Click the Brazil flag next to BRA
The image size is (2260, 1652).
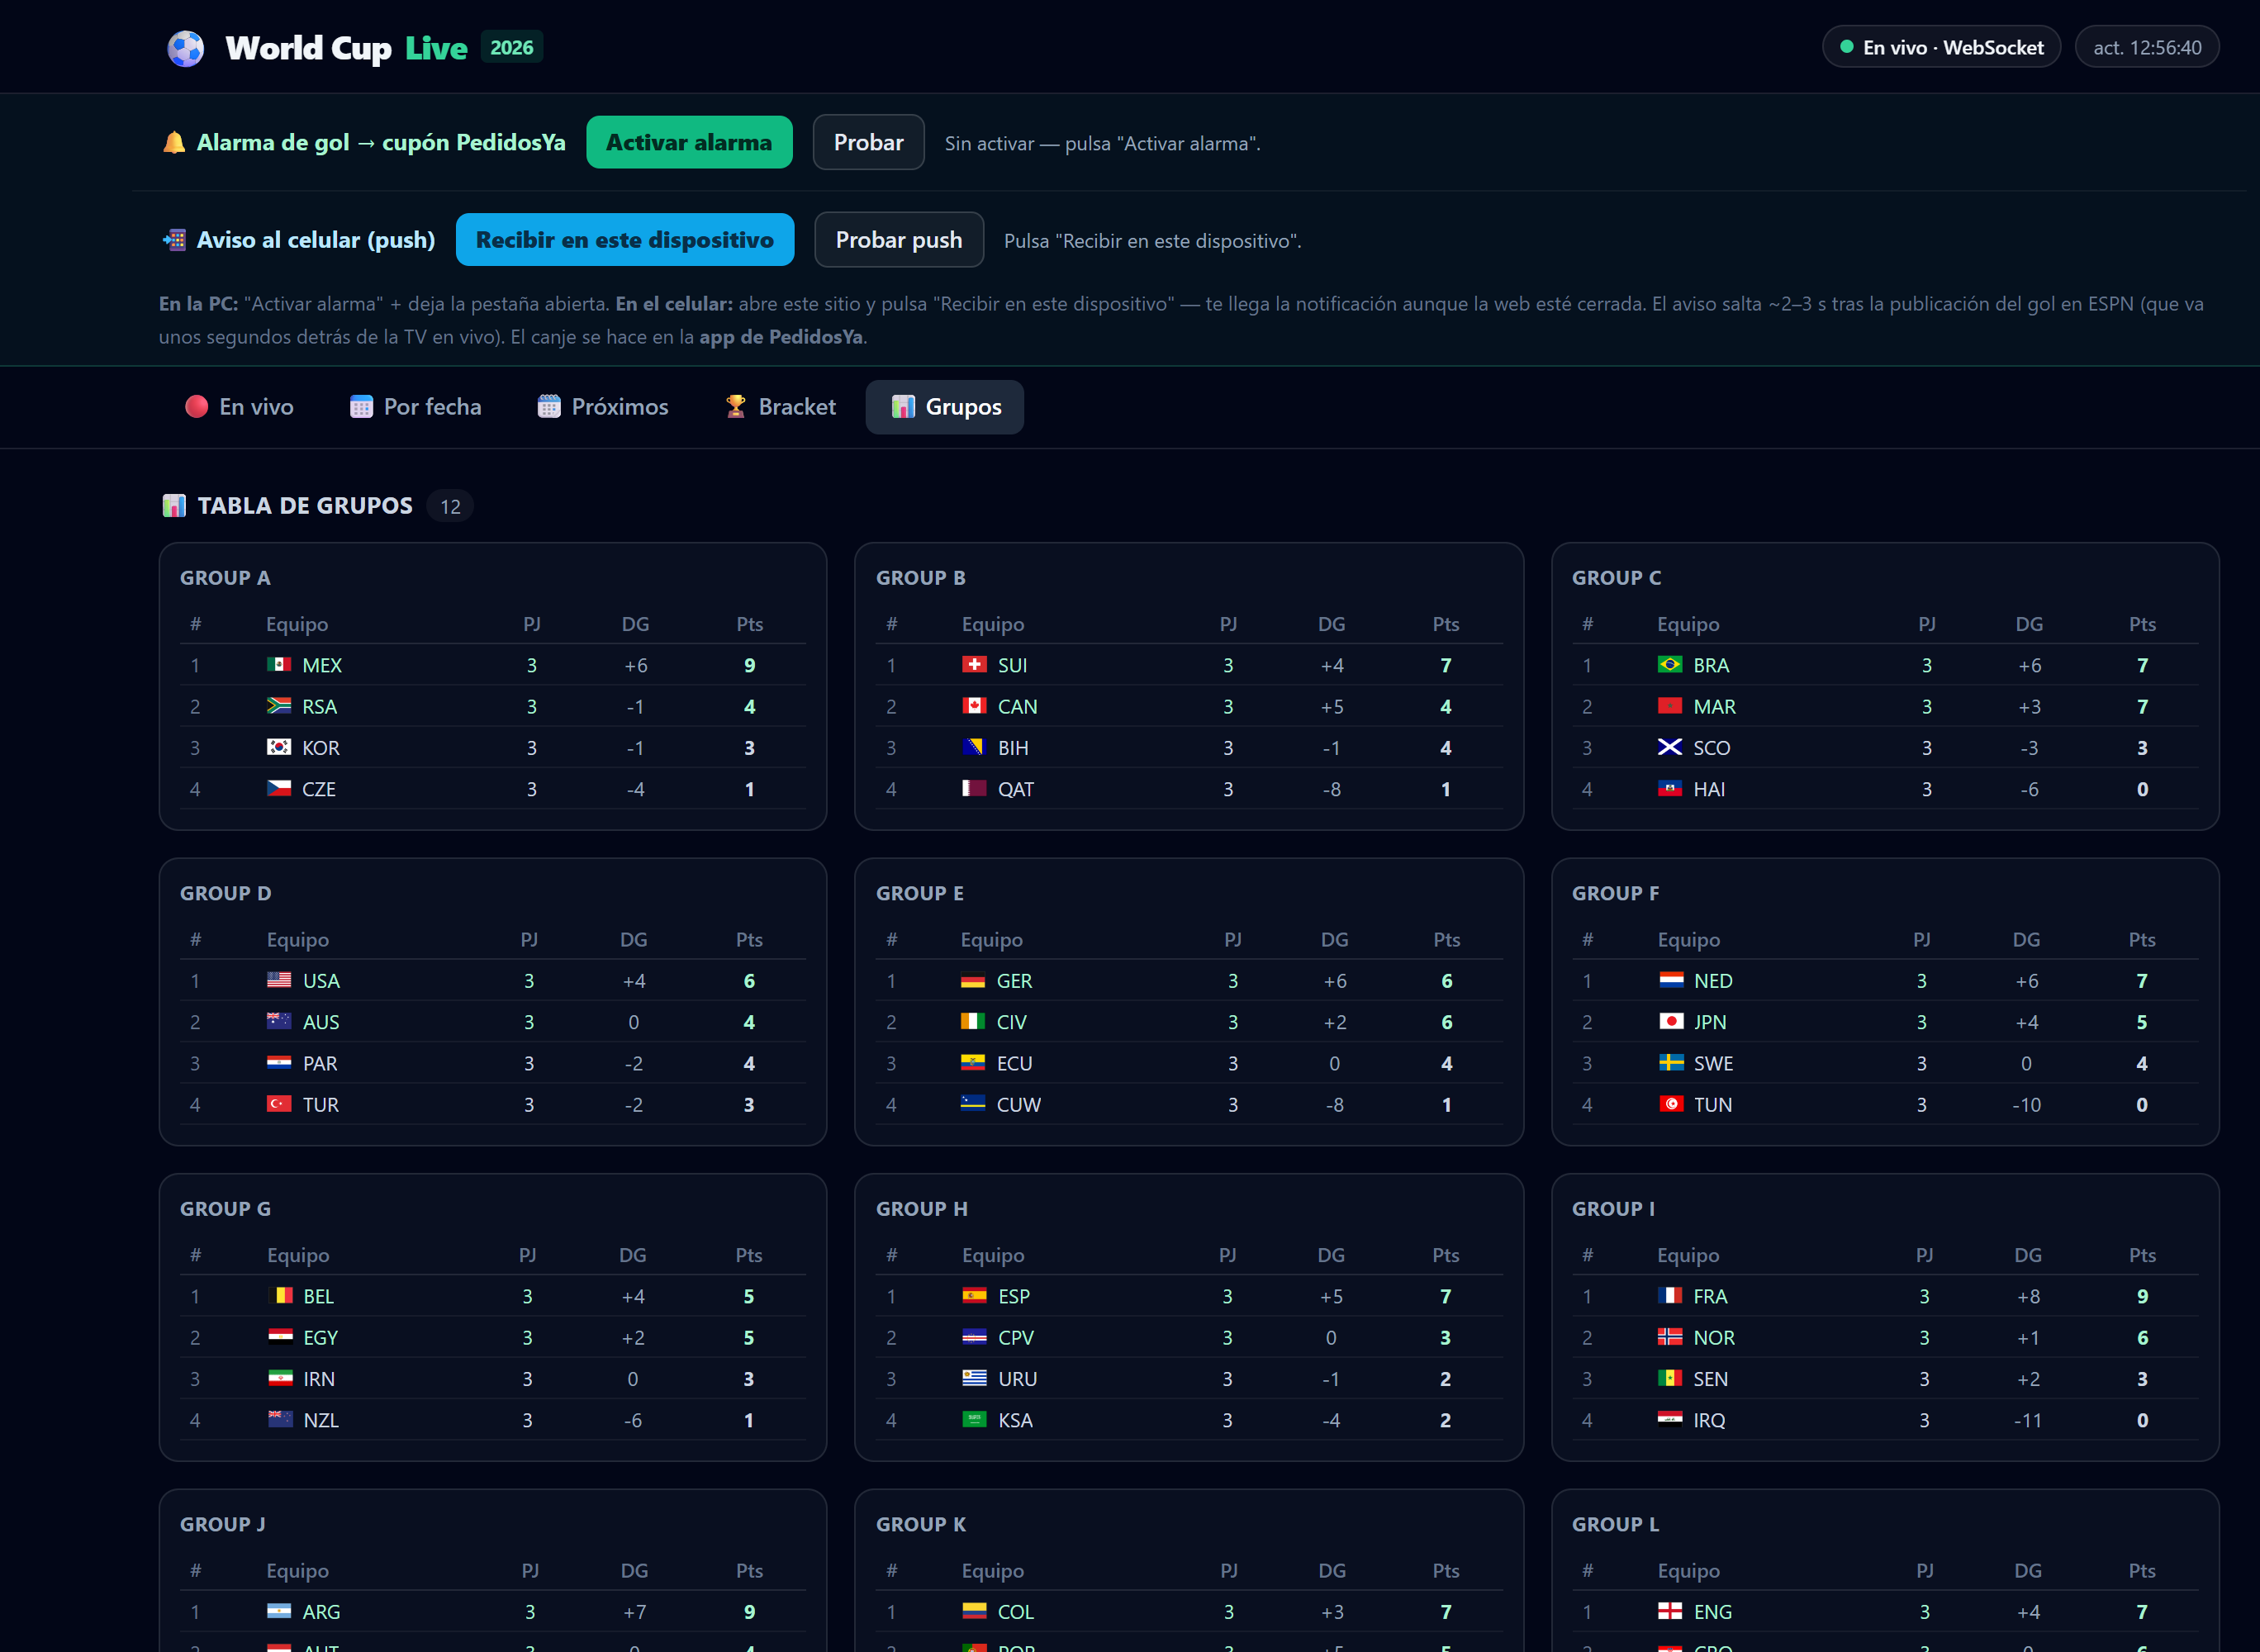1670,665
